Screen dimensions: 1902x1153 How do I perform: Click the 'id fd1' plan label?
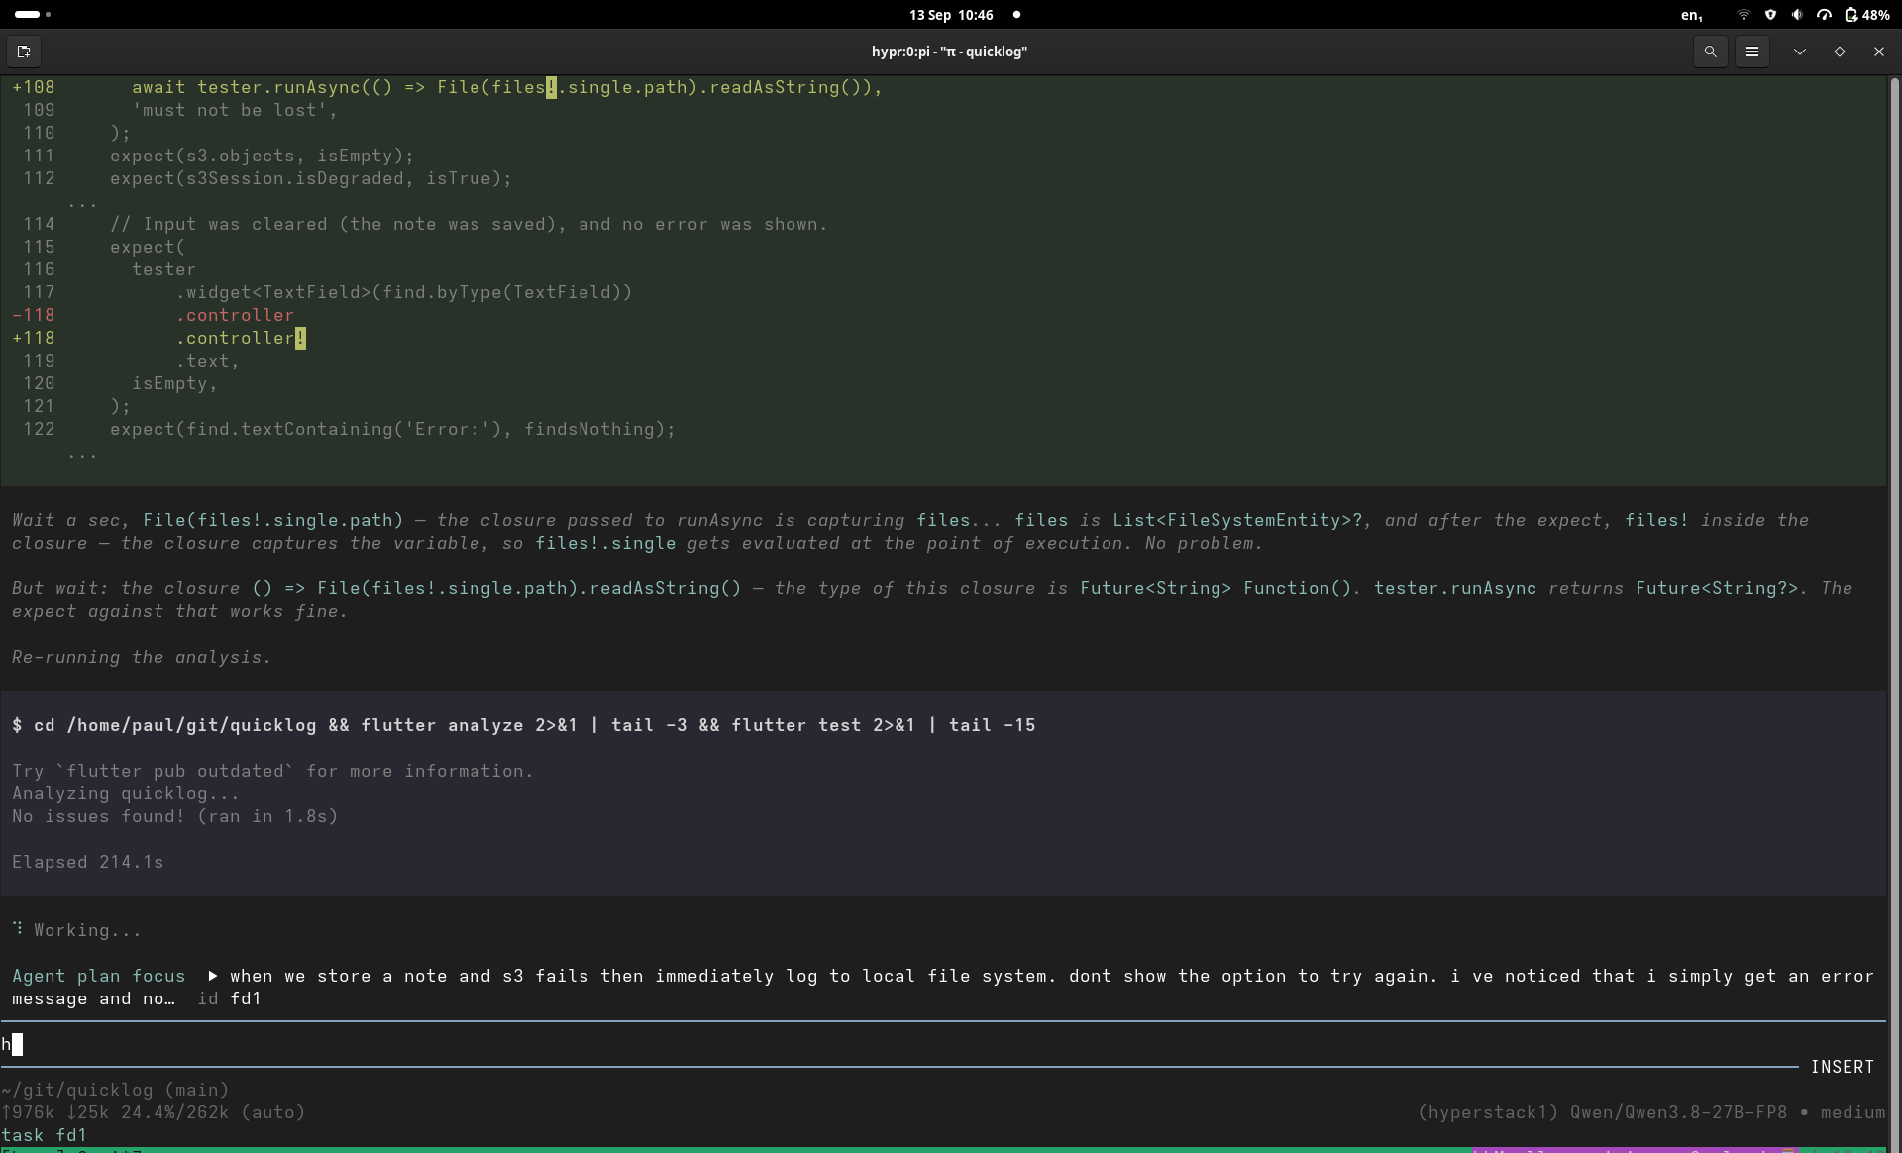[x=229, y=998]
